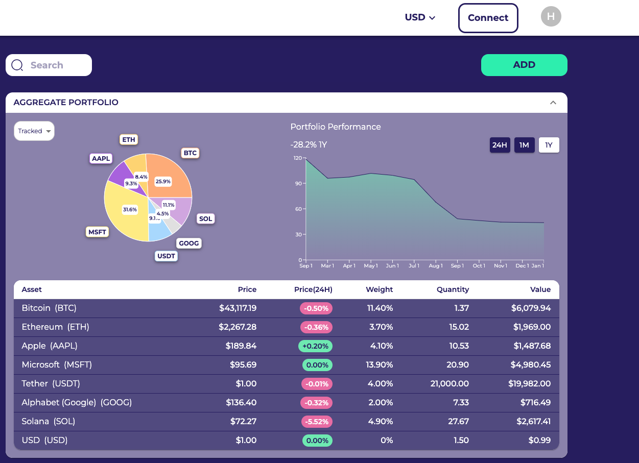The width and height of the screenshot is (639, 463).
Task: Click Google's -0.32% change badge
Action: coord(316,403)
